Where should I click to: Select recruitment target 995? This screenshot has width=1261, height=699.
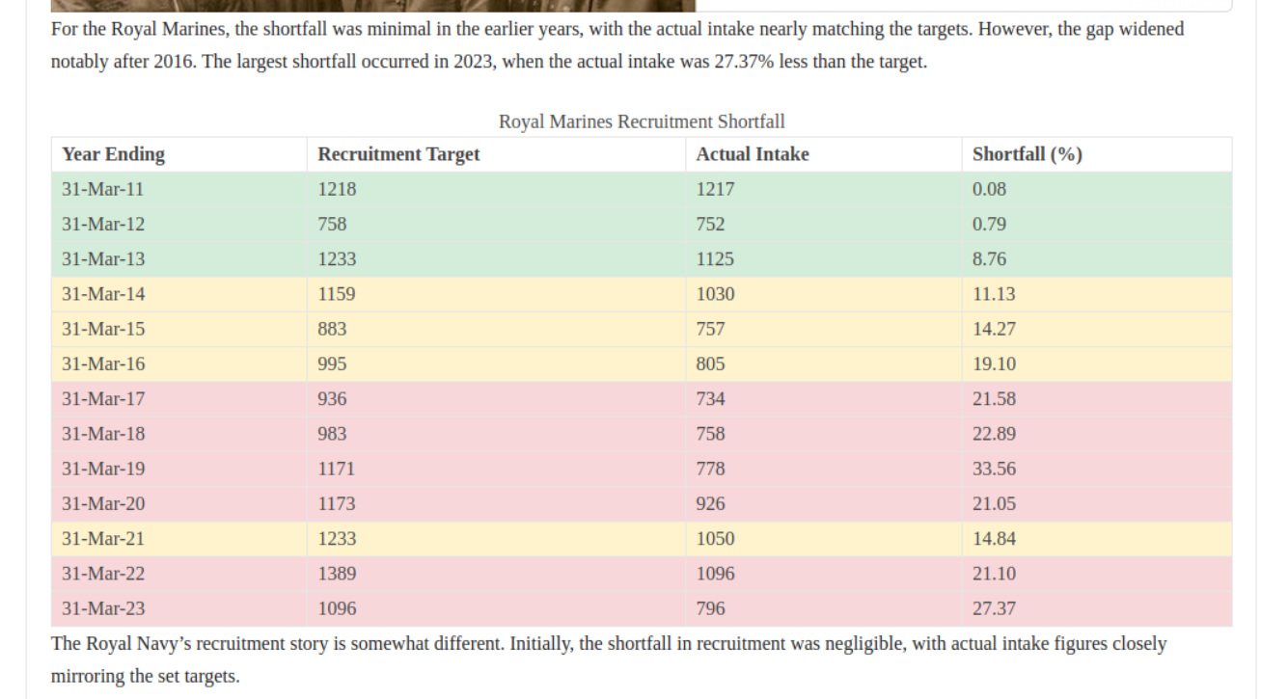[497, 364]
